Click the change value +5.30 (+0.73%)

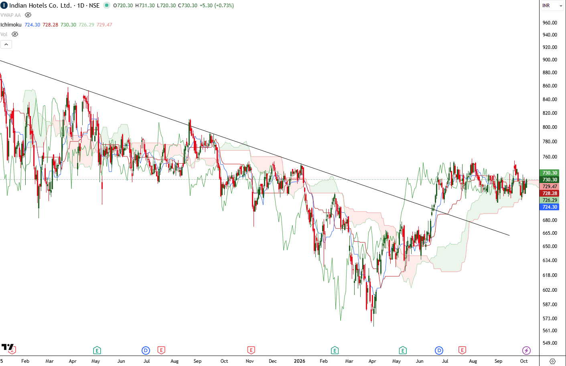click(217, 5)
